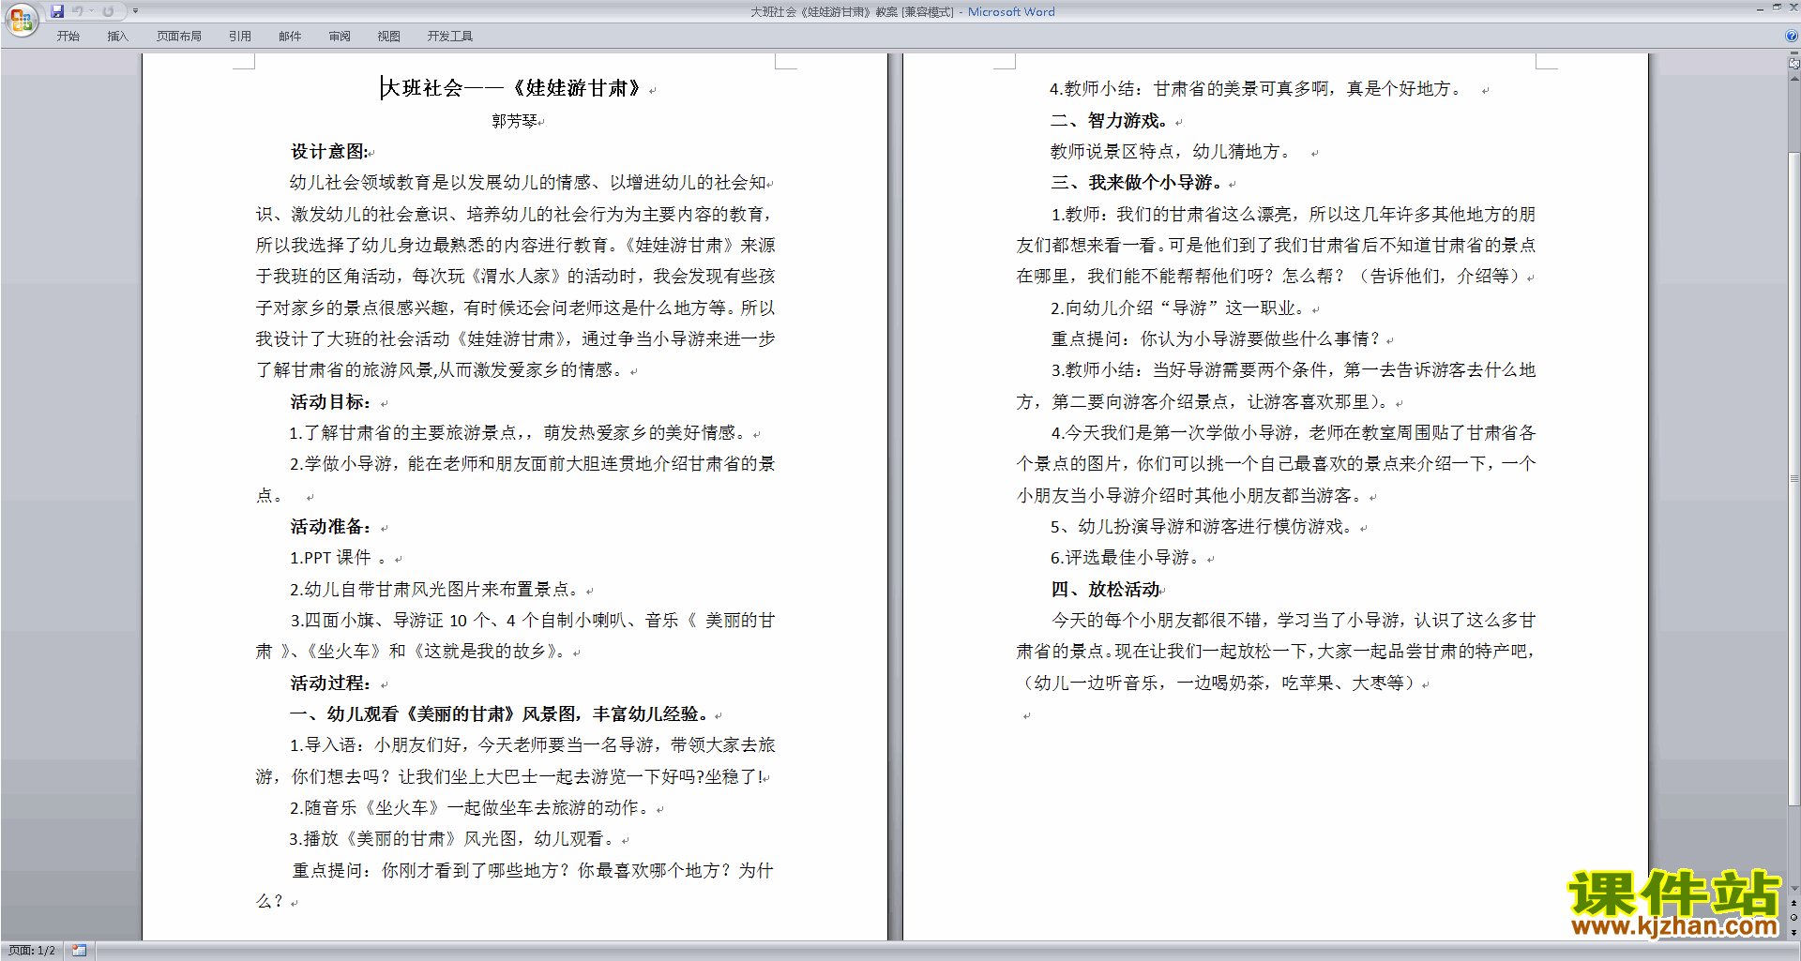Screen dimensions: 1801x961
Task: Click the vertical scrollbar up arrow
Action: point(1793,79)
